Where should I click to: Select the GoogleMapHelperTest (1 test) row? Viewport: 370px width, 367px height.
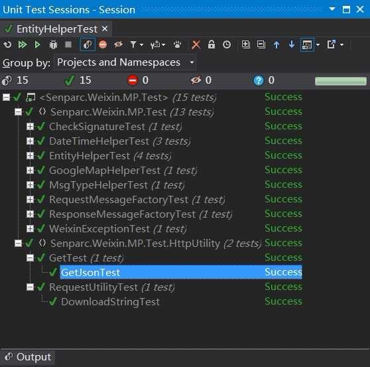click(123, 171)
